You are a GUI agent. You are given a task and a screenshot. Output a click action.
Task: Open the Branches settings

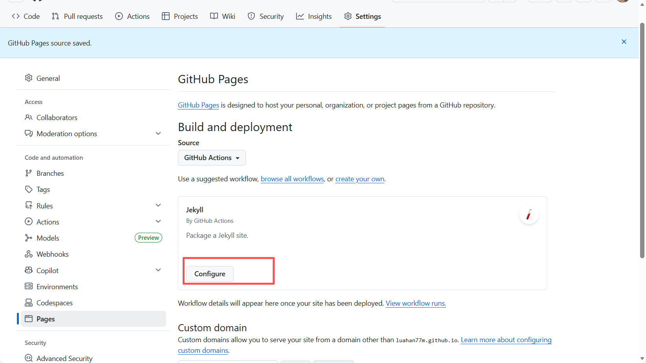(x=50, y=173)
